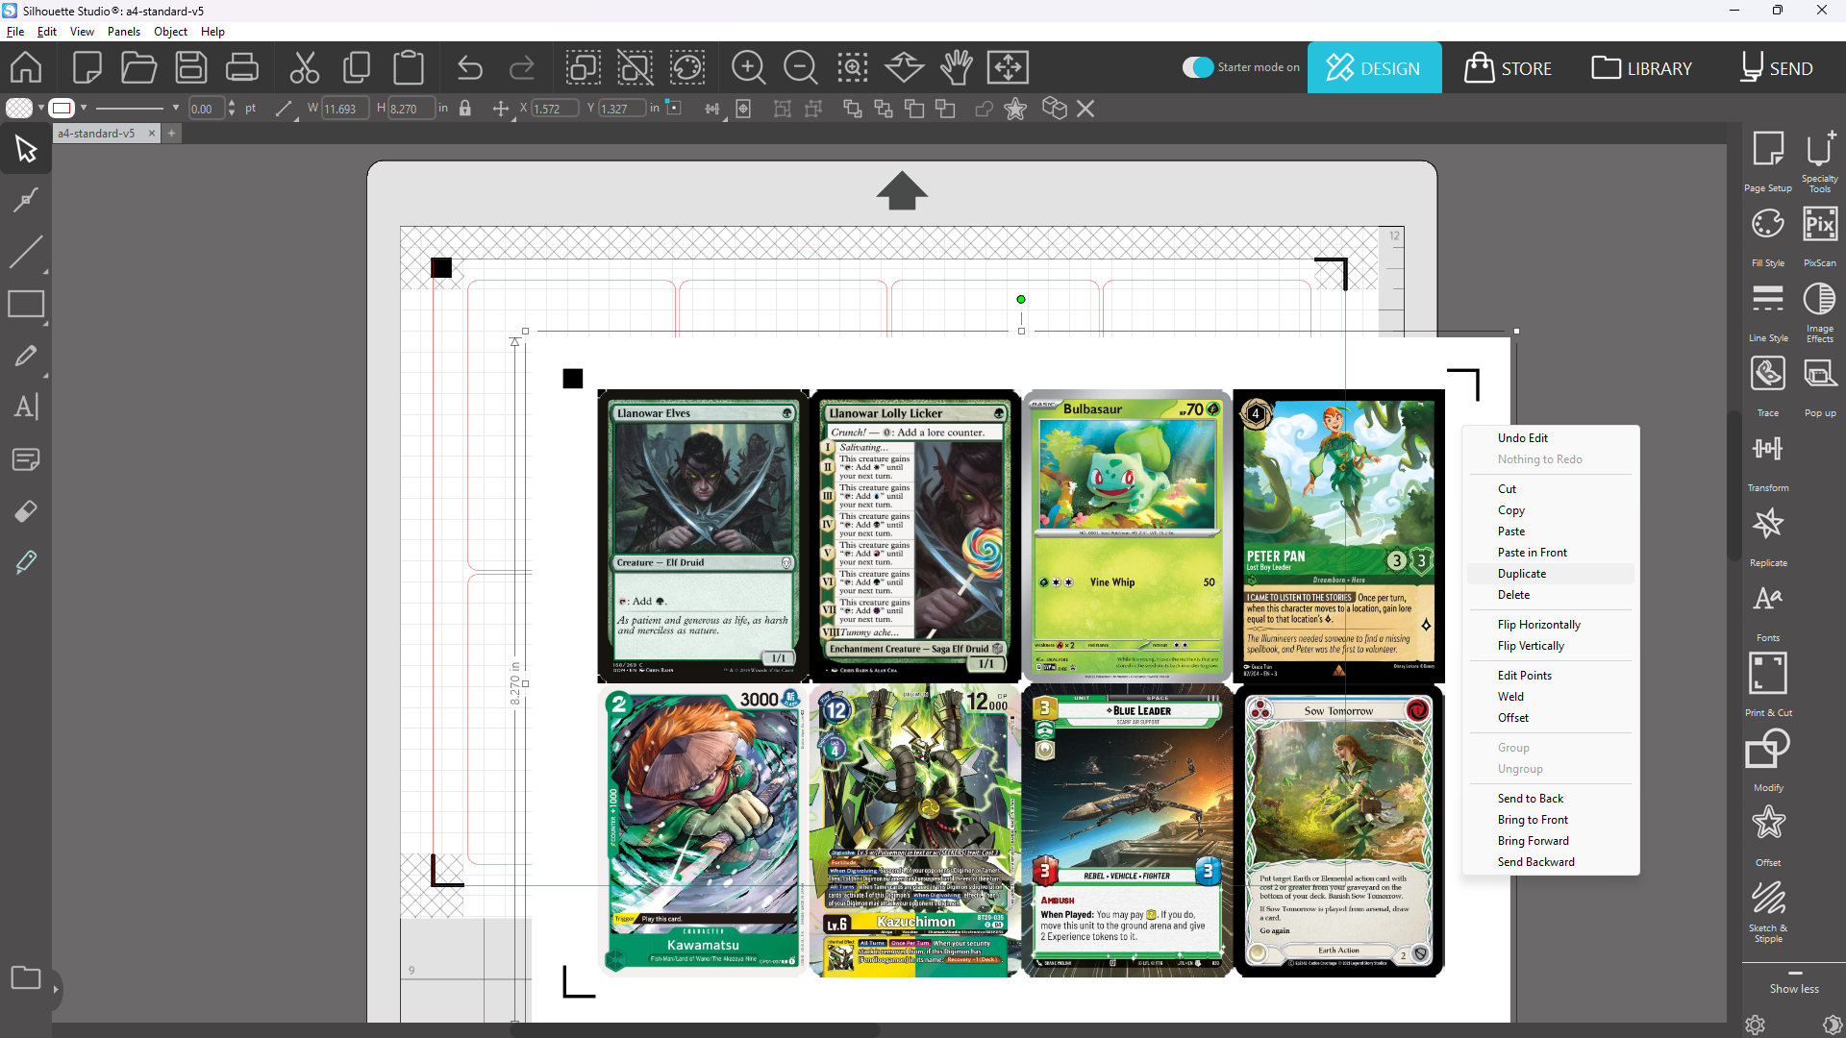
Task: Open the Specialty Tools panel
Action: coord(1820,161)
